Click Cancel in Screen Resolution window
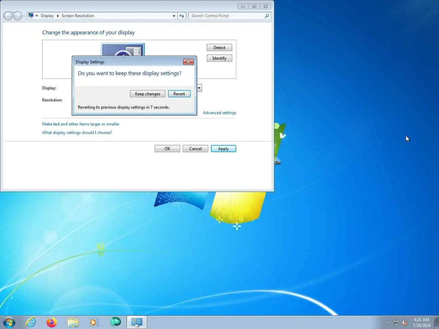439x329 pixels. pos(195,149)
